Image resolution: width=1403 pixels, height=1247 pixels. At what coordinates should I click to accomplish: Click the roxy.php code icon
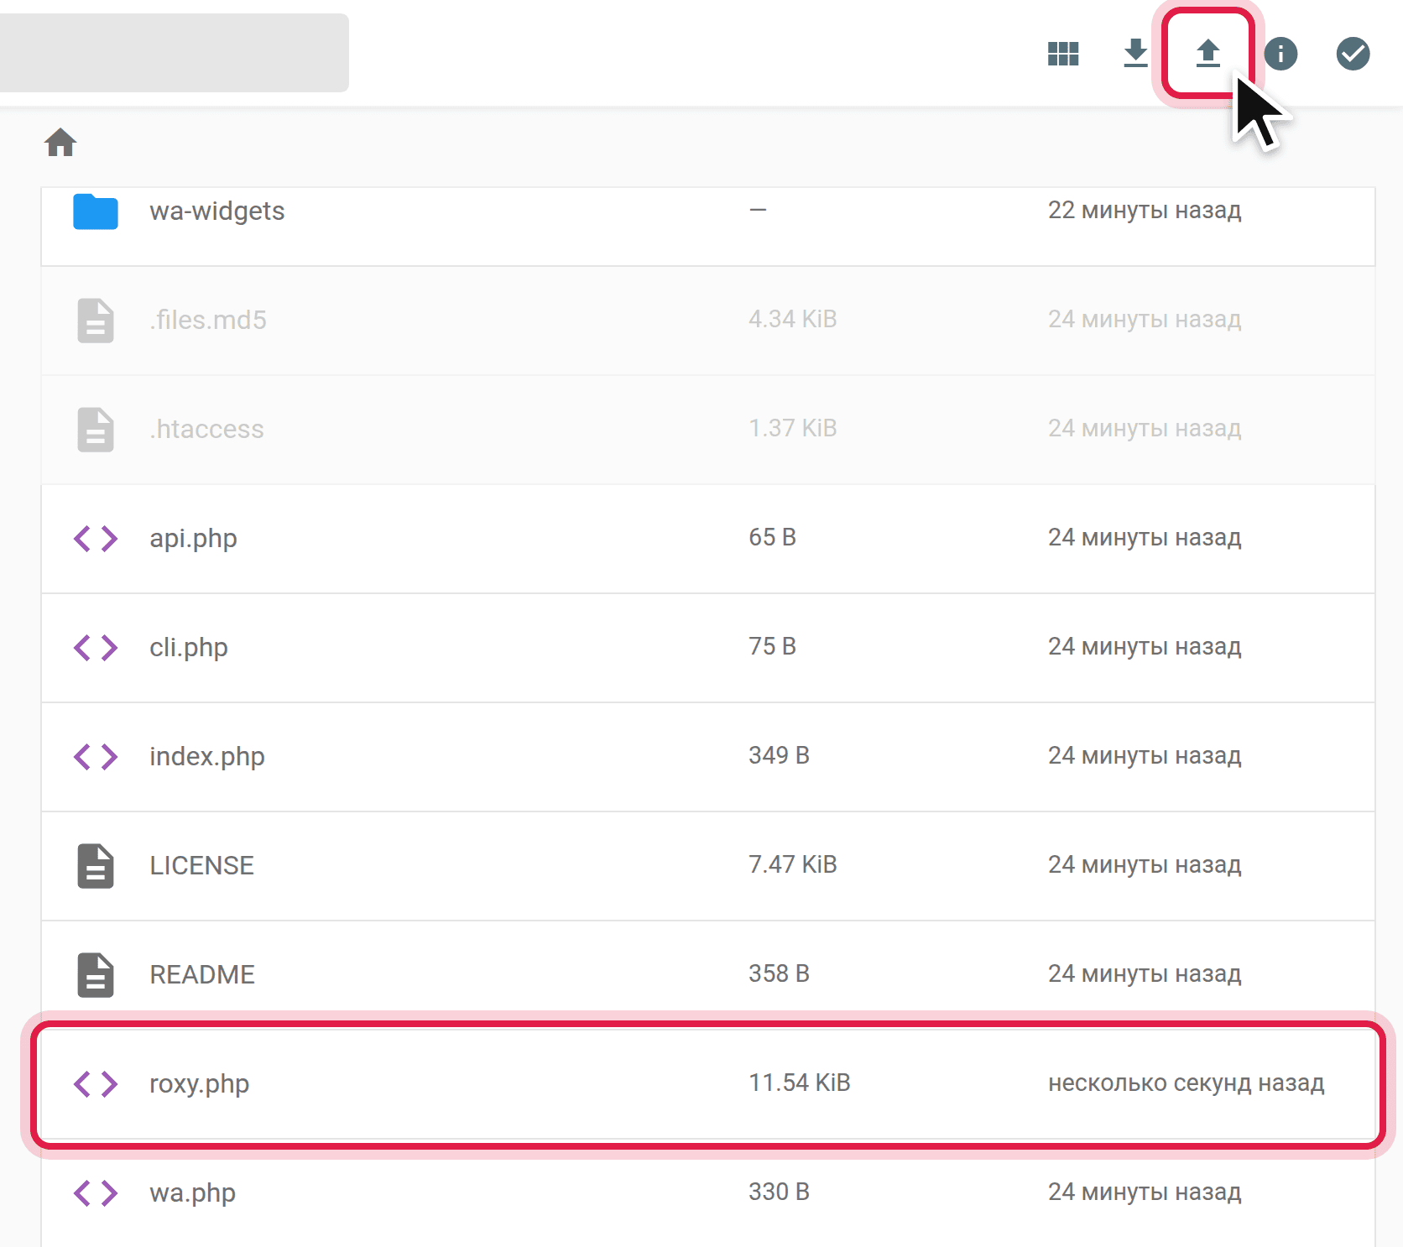tap(96, 1084)
